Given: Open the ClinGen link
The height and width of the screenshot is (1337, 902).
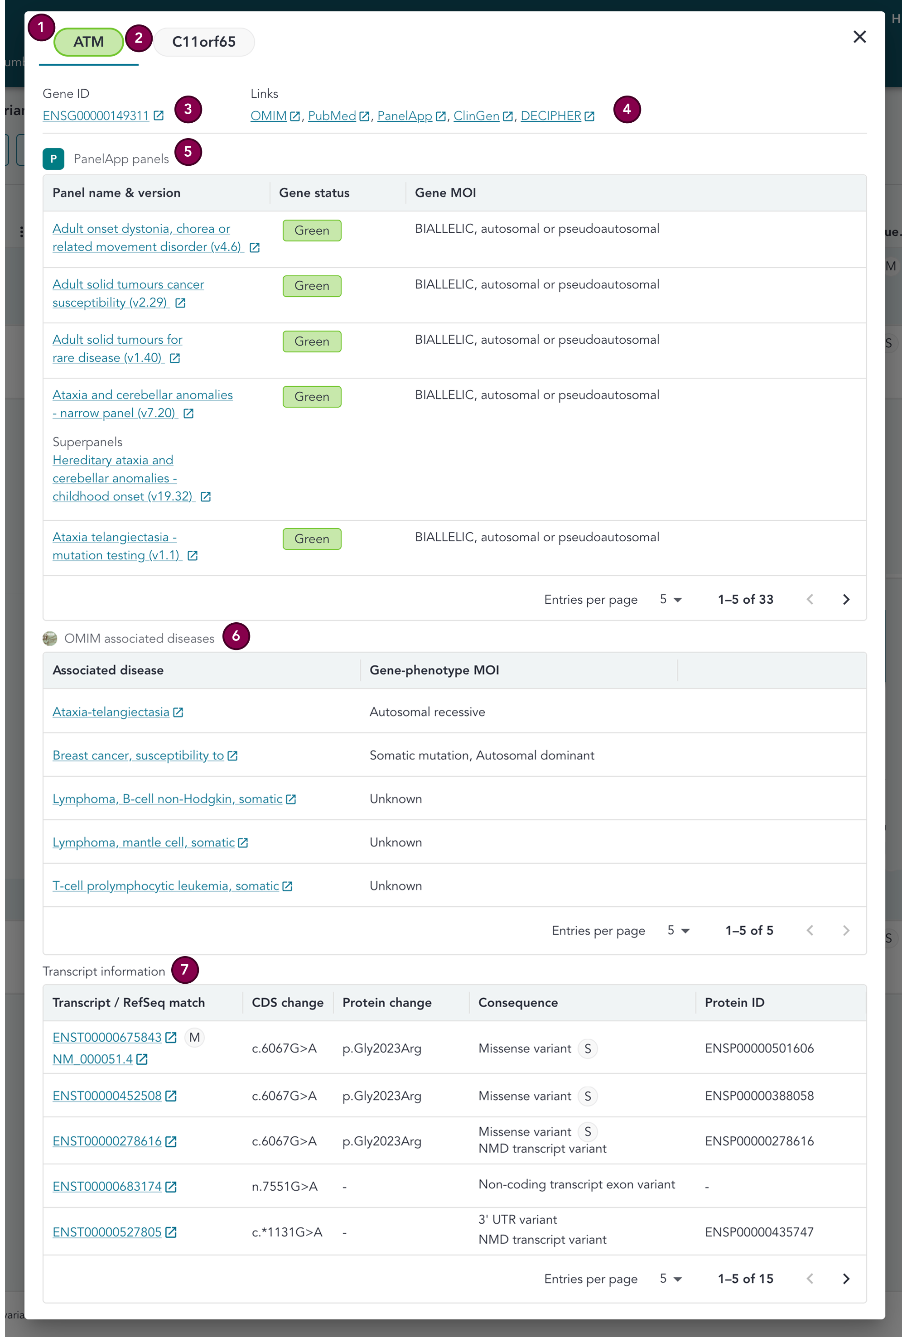Looking at the screenshot, I should [x=476, y=115].
